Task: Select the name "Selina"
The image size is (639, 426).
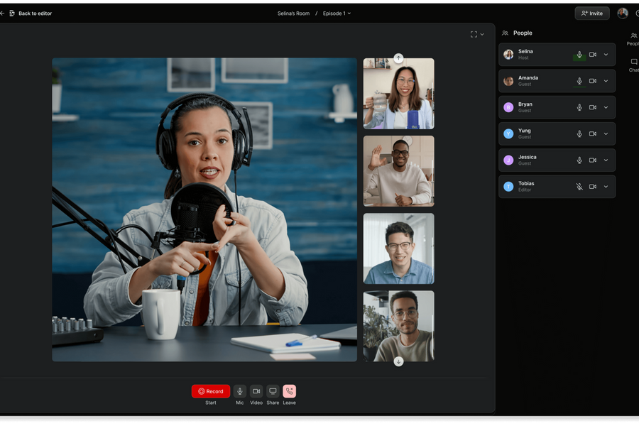Action: 525,51
